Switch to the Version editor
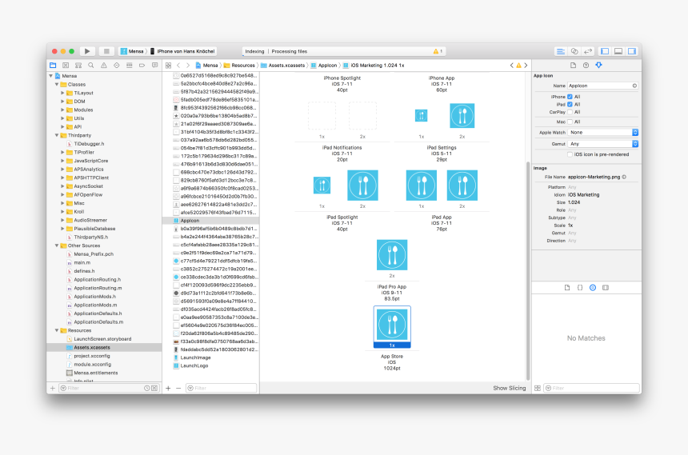The image size is (688, 455). click(588, 51)
